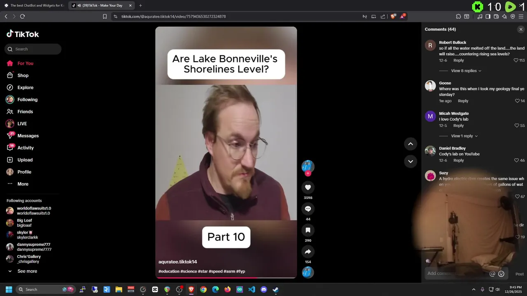Like Suzy's comment

point(518,197)
